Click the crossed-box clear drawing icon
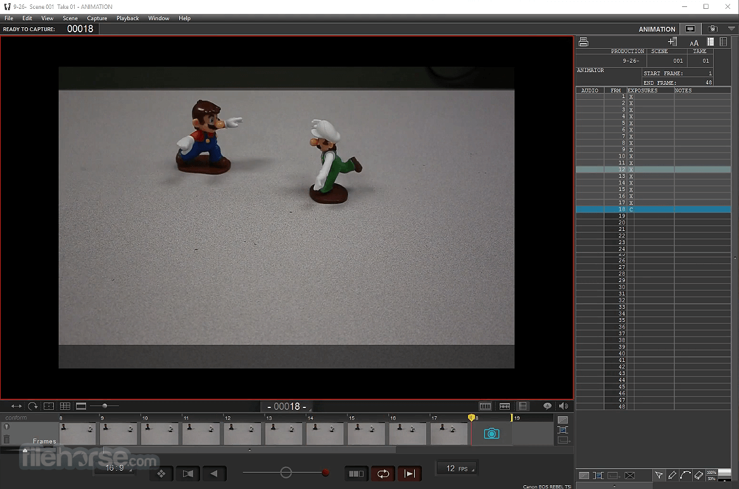Viewport: 739px width, 489px height. (x=629, y=475)
